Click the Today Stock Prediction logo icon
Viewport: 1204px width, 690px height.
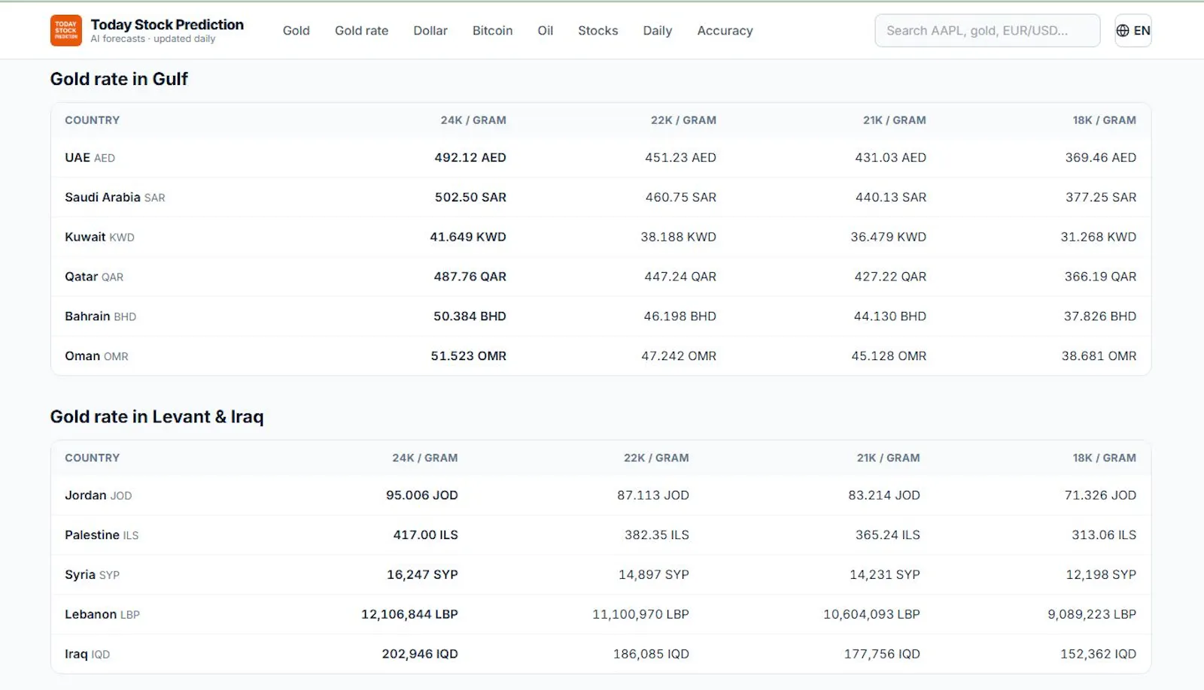point(66,31)
